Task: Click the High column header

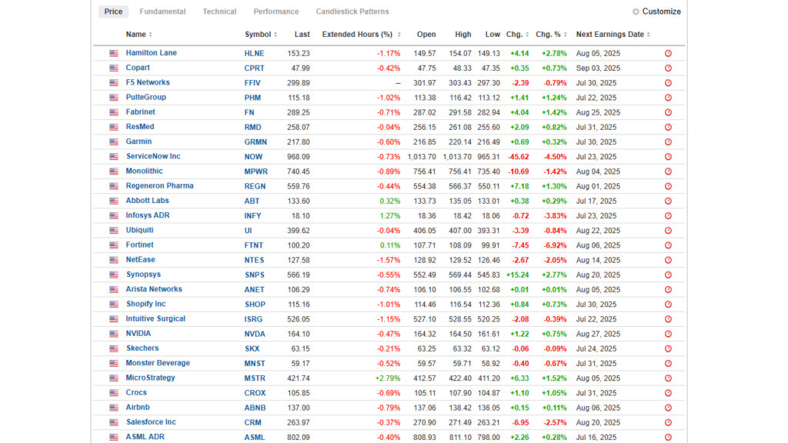Action: pyautogui.click(x=462, y=34)
